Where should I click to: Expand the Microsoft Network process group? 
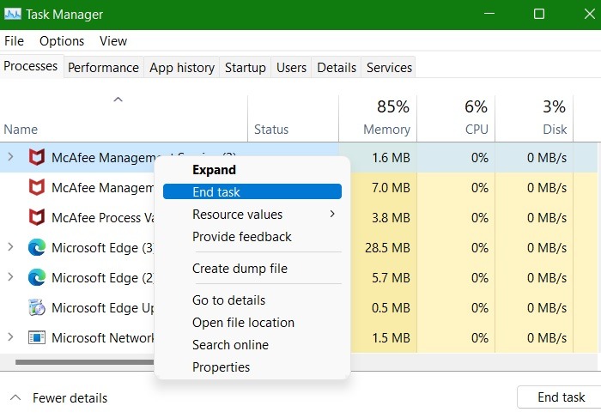10,337
